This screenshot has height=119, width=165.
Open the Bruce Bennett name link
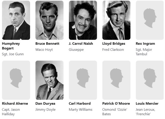point(47,44)
